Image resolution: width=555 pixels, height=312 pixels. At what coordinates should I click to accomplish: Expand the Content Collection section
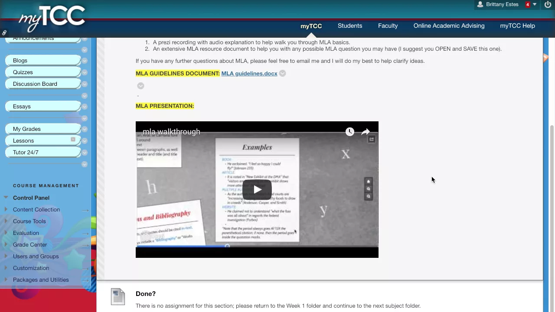click(6, 209)
